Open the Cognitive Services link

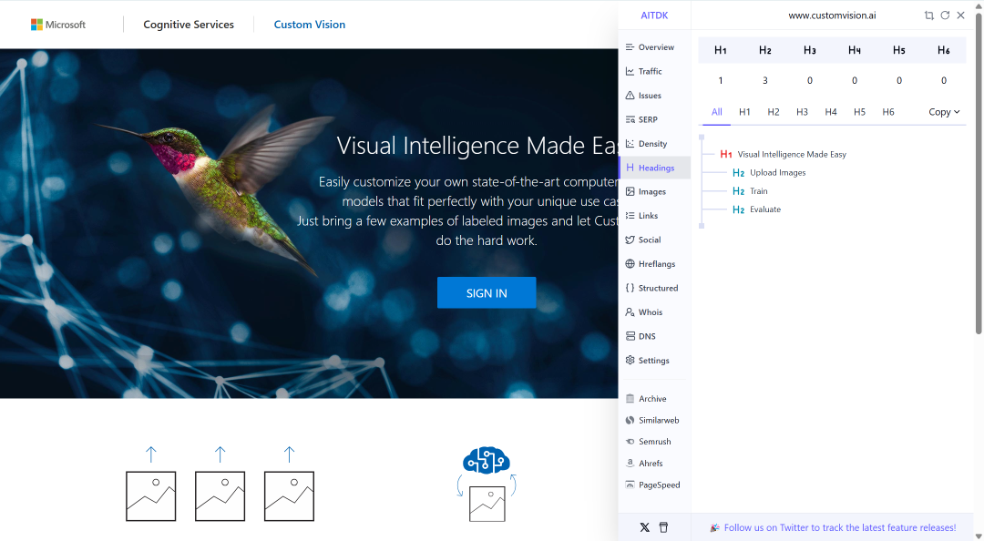tap(189, 25)
